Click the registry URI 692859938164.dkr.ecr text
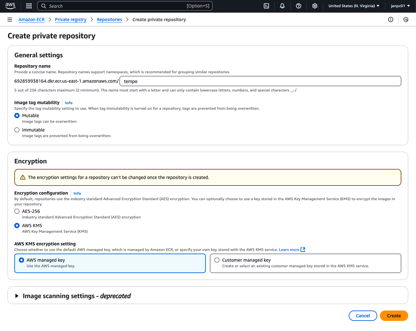The height and width of the screenshot is (331, 416). 66,81
